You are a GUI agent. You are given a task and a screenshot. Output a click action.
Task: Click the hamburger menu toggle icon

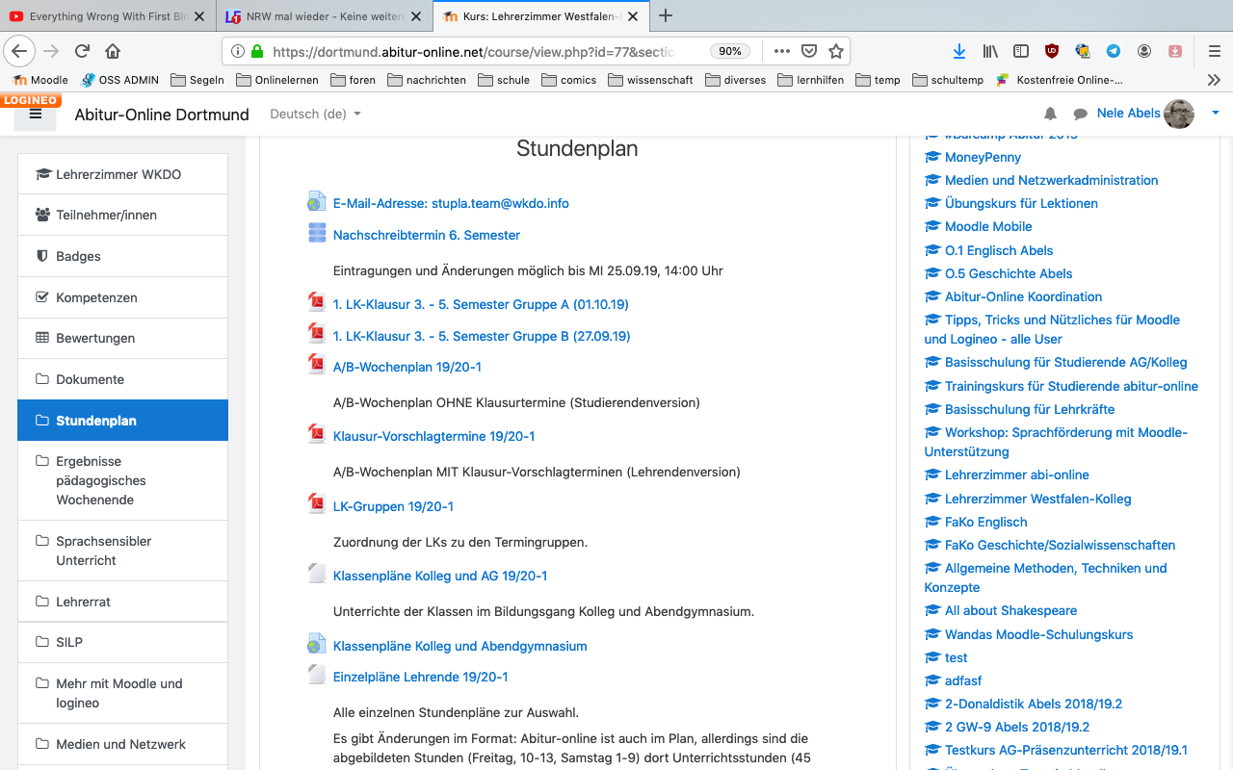point(36,114)
